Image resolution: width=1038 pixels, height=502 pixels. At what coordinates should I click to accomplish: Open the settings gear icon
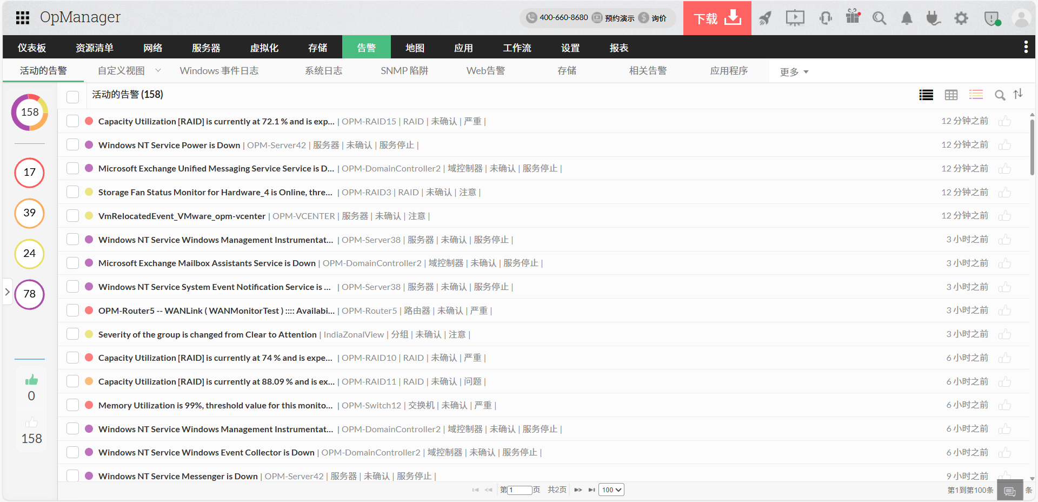click(961, 18)
